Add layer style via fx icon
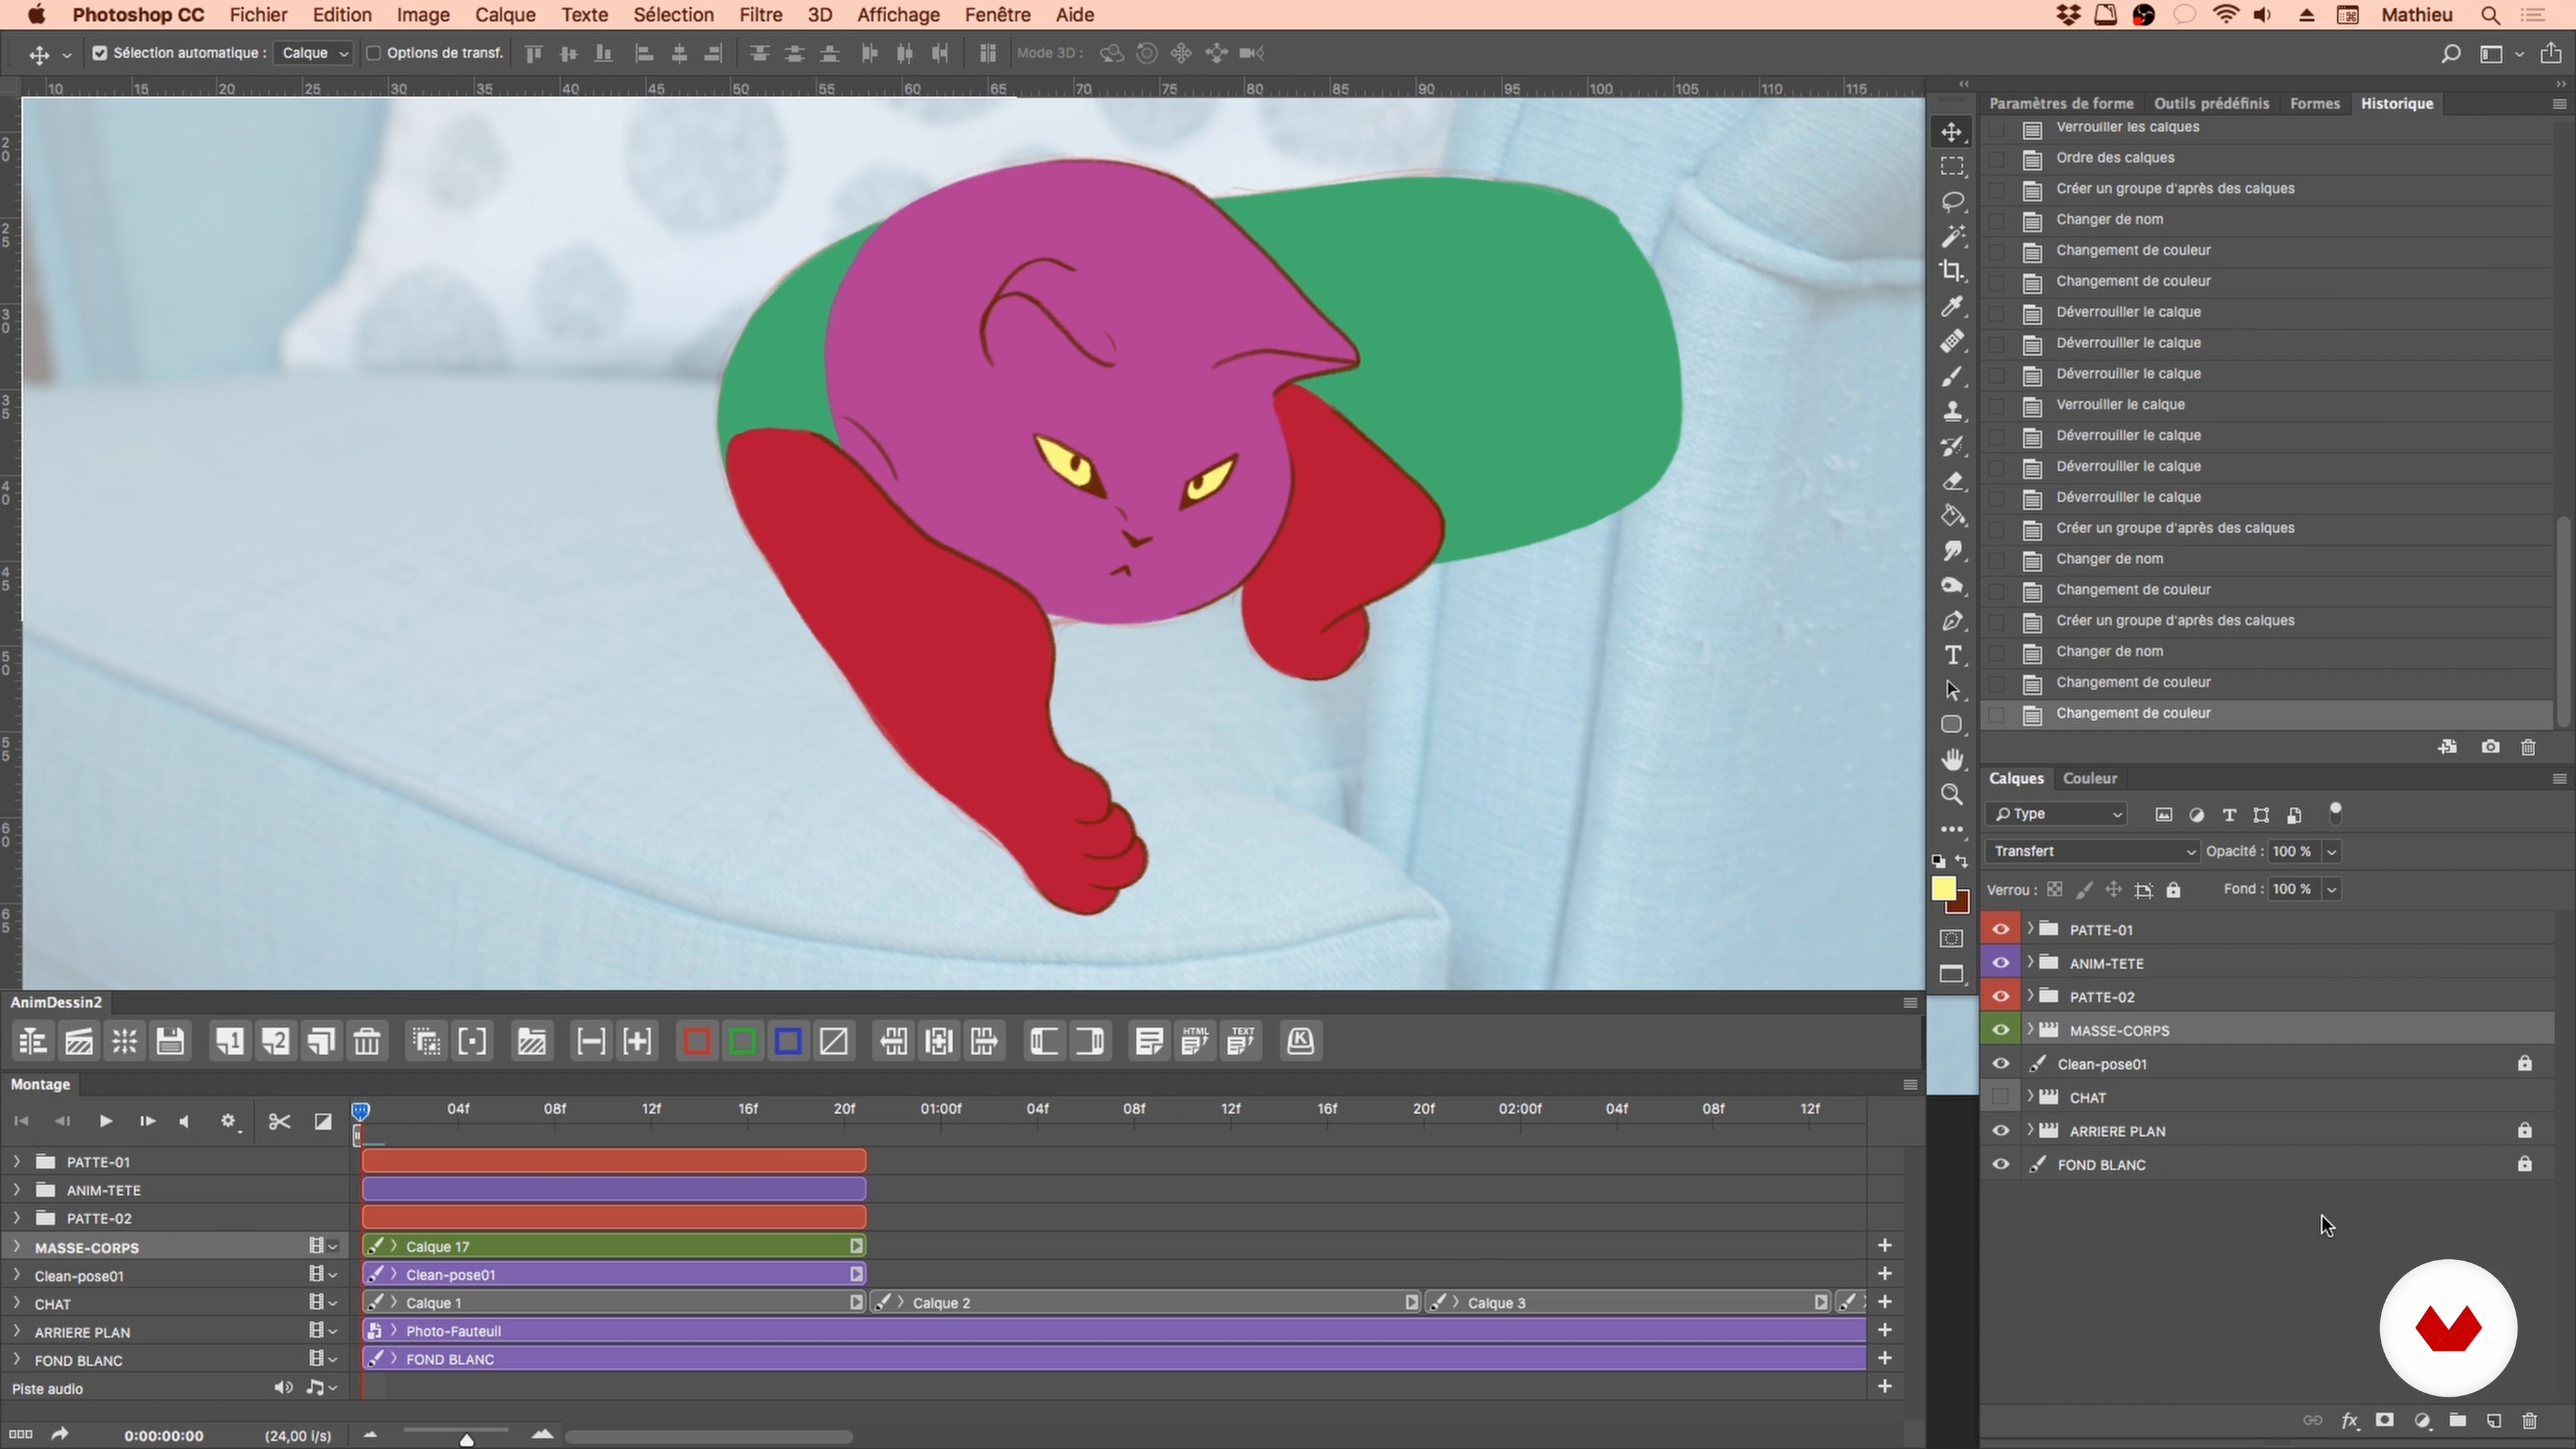This screenshot has height=1449, width=2576. [2349, 1421]
